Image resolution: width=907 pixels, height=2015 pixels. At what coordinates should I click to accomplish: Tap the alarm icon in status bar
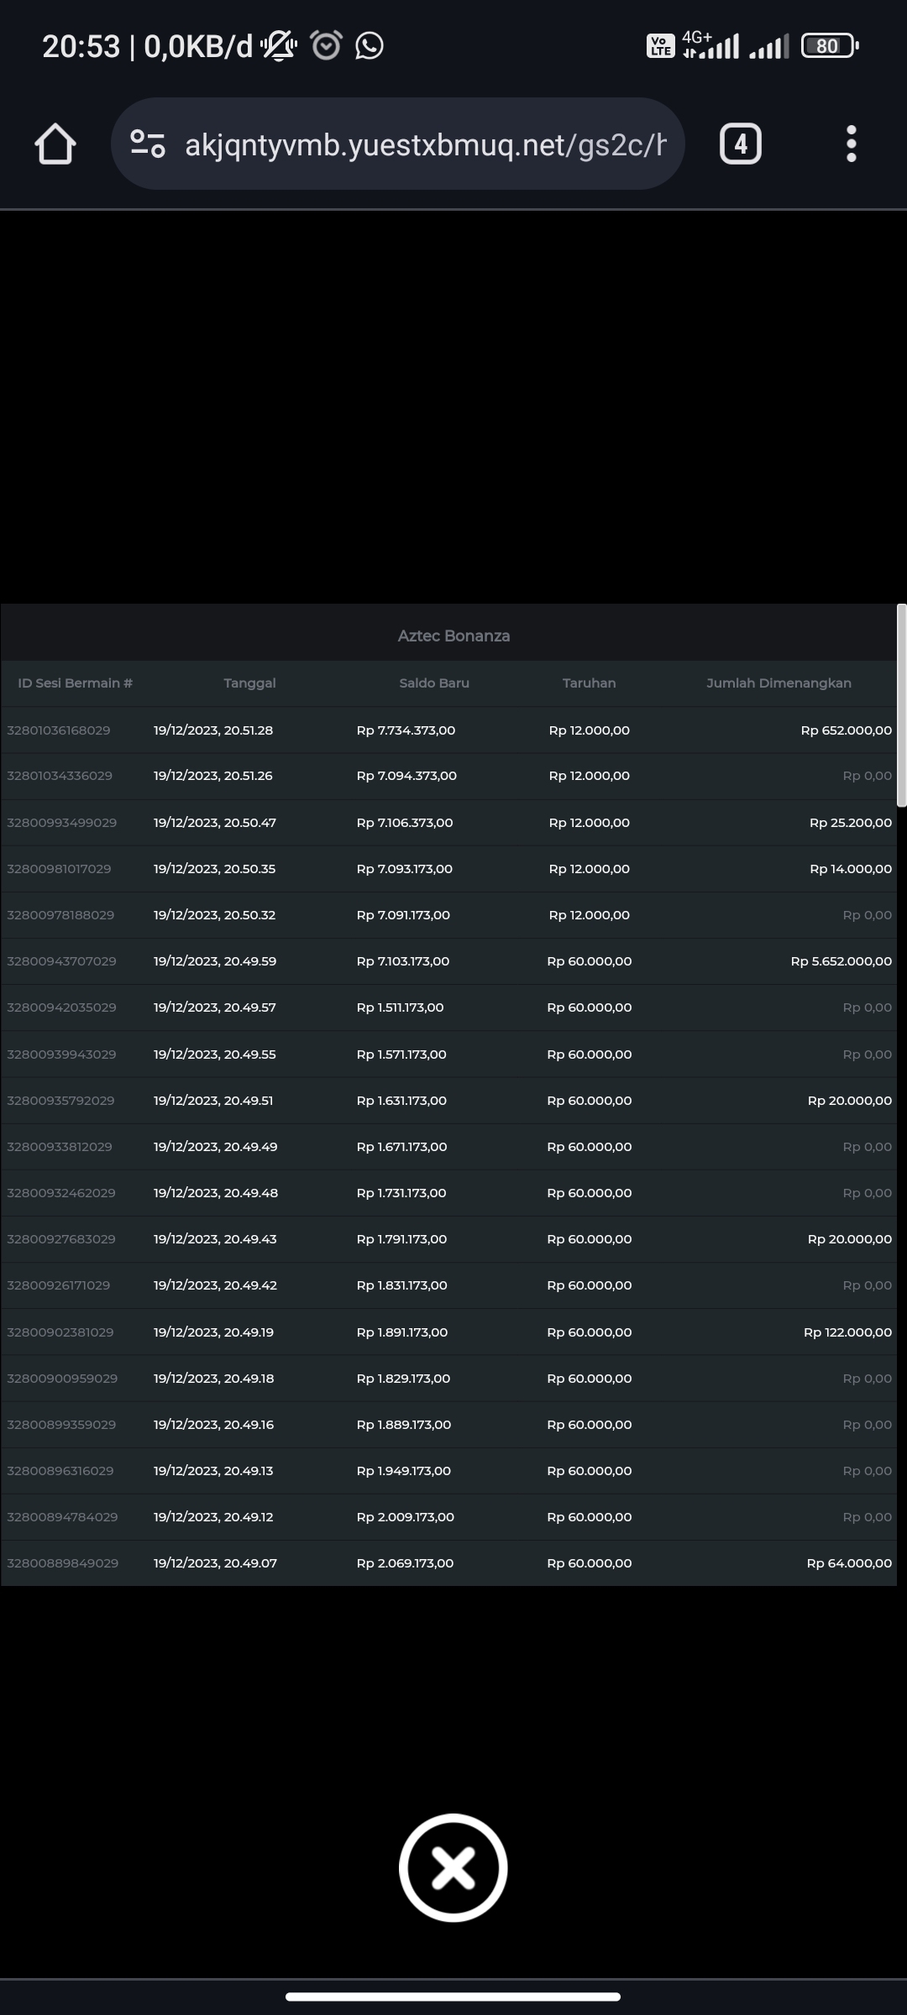pyautogui.click(x=326, y=45)
